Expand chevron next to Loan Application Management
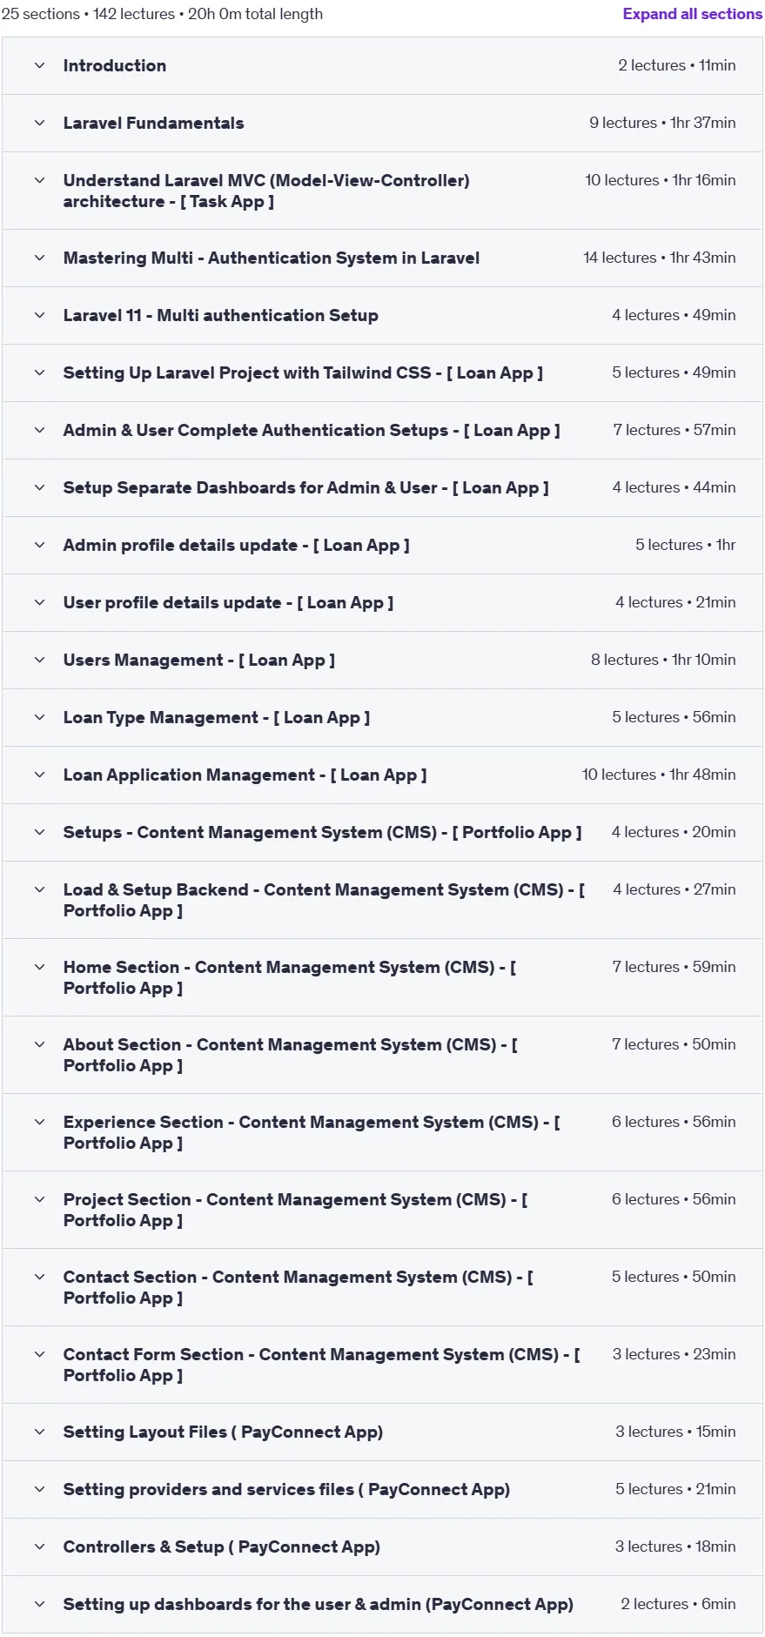Viewport: 765px width, 1637px height. (x=39, y=775)
